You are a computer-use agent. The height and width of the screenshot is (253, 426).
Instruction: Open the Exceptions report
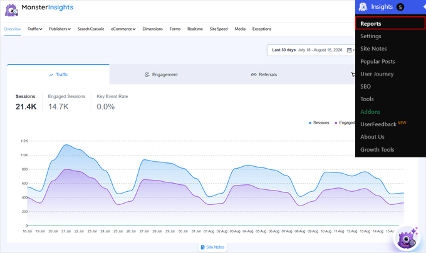pos(262,29)
